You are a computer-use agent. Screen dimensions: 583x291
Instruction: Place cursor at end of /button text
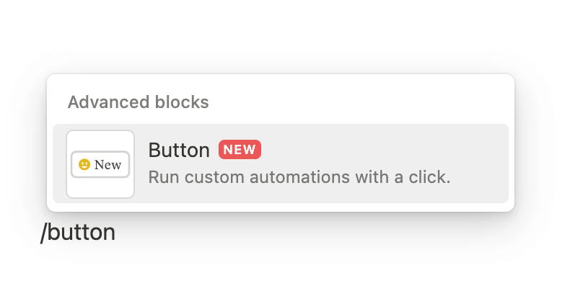(x=116, y=233)
